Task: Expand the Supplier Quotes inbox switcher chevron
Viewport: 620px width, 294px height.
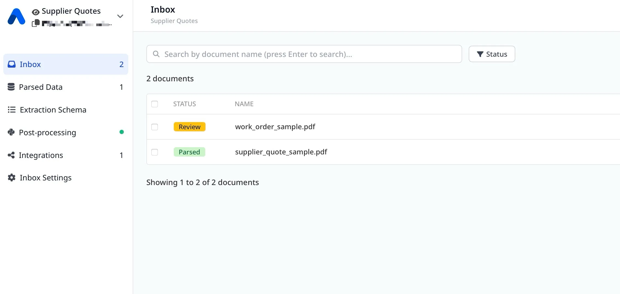Action: click(120, 16)
